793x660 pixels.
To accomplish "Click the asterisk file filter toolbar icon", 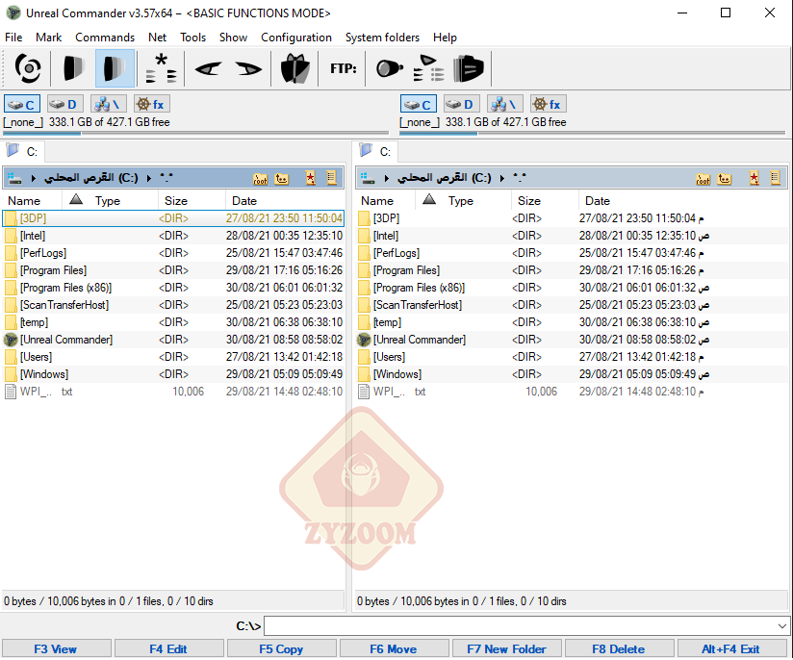I will coord(161,68).
